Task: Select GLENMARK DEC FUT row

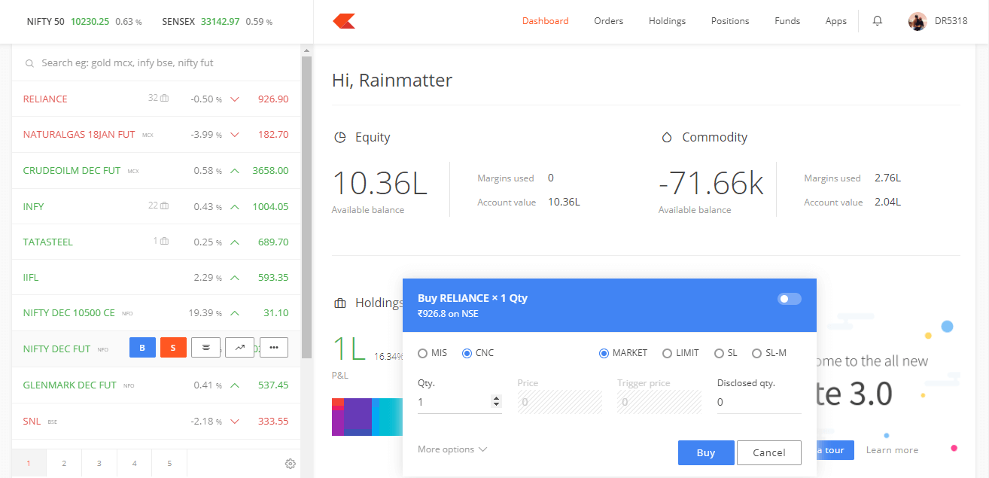Action: [156, 385]
